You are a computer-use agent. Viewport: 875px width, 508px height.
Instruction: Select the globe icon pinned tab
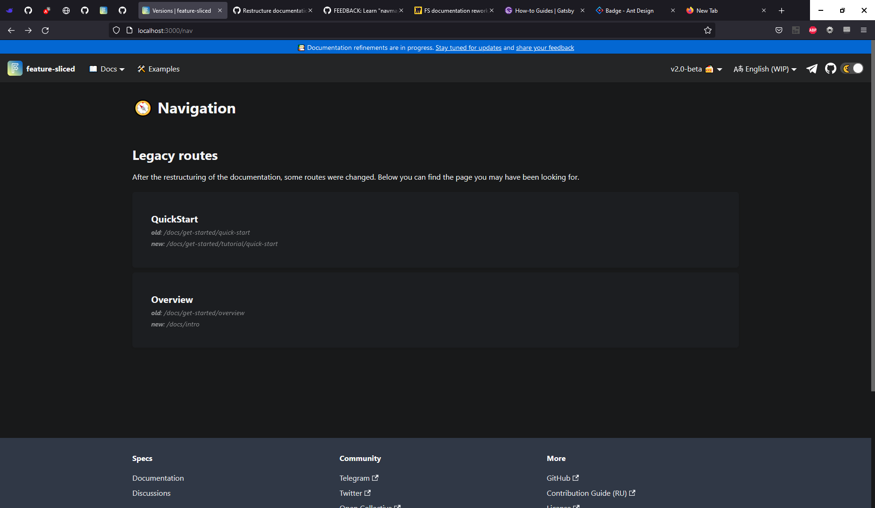pyautogui.click(x=66, y=10)
